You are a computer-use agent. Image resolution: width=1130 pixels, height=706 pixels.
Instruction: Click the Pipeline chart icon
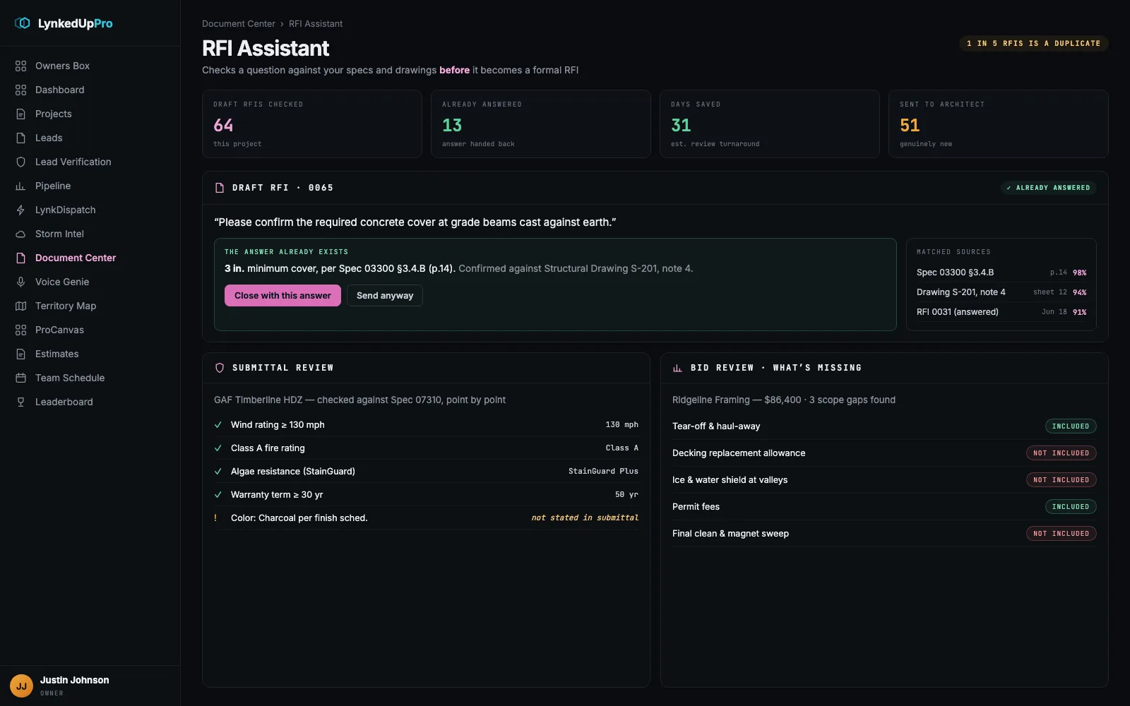pyautogui.click(x=20, y=186)
